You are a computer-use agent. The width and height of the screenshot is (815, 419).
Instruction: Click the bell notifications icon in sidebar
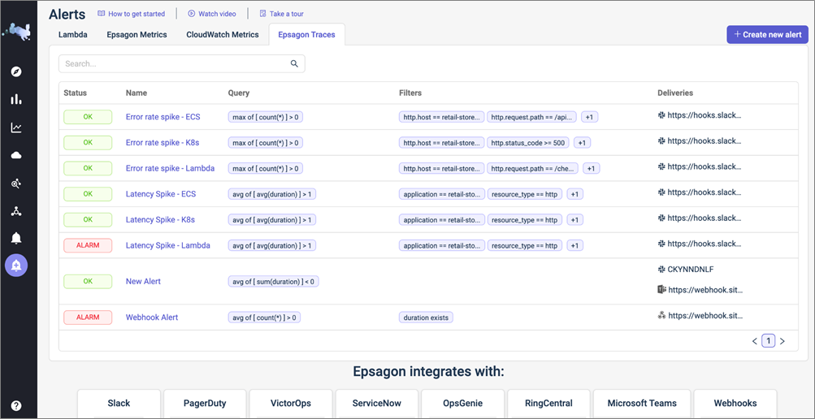[x=16, y=238]
